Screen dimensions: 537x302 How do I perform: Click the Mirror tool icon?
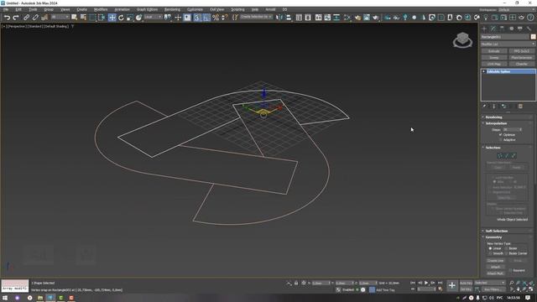[279, 18]
